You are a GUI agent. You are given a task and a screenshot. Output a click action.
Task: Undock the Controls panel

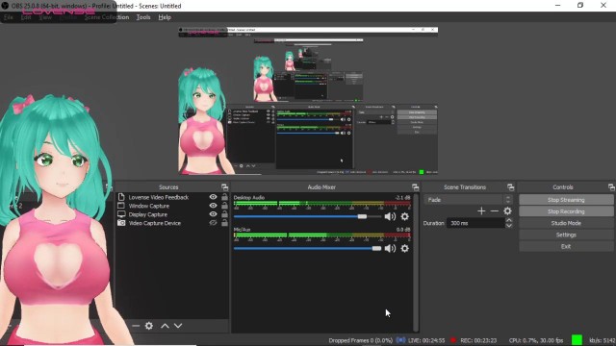[x=611, y=187]
